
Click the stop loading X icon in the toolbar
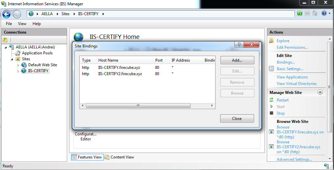pos(307,14)
